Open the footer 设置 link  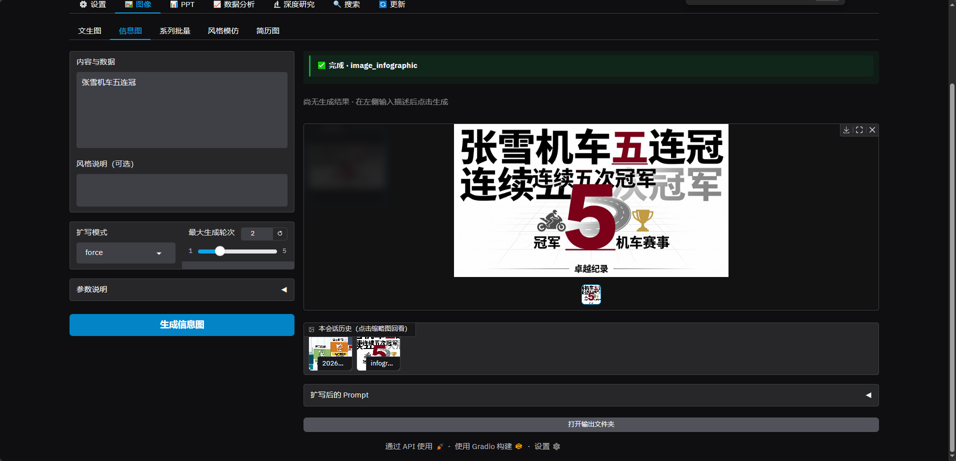(x=547, y=446)
